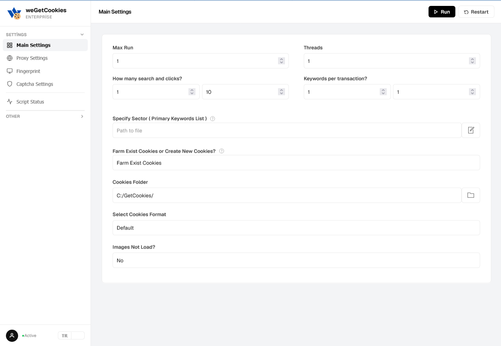Adjust stepper on second Keywords per transaction field
The height and width of the screenshot is (346, 501).
[472, 92]
